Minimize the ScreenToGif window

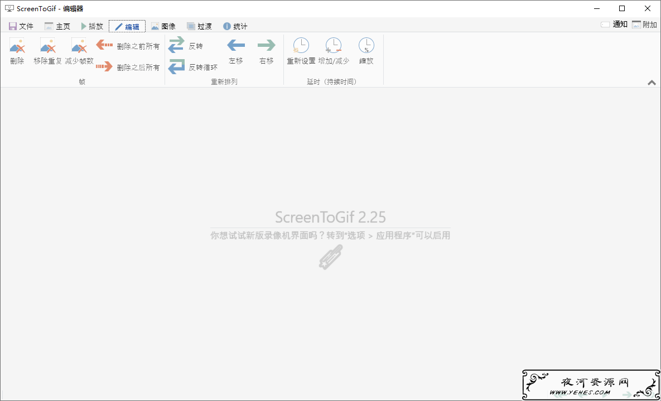(596, 8)
